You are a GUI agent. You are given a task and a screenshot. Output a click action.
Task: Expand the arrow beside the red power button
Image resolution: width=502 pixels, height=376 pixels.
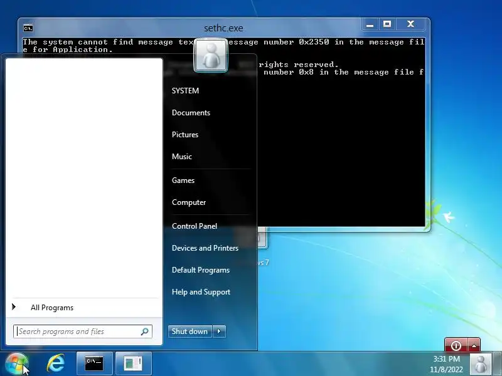[x=474, y=345]
